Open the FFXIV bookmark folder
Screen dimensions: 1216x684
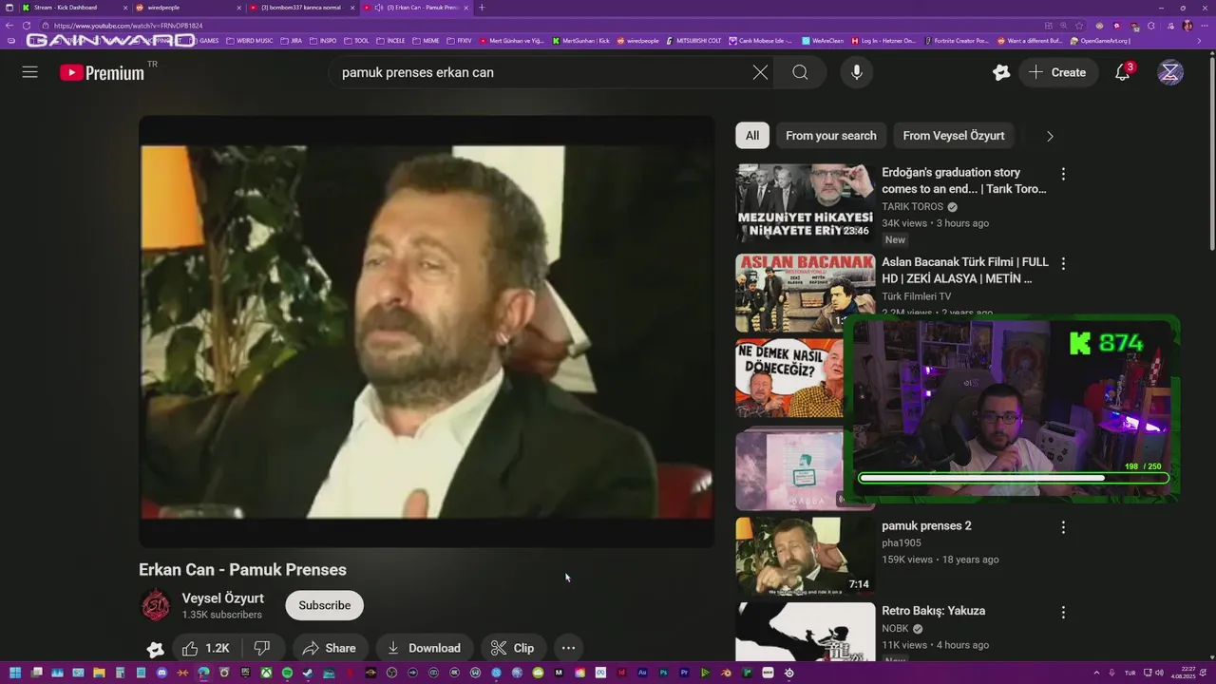click(459, 41)
